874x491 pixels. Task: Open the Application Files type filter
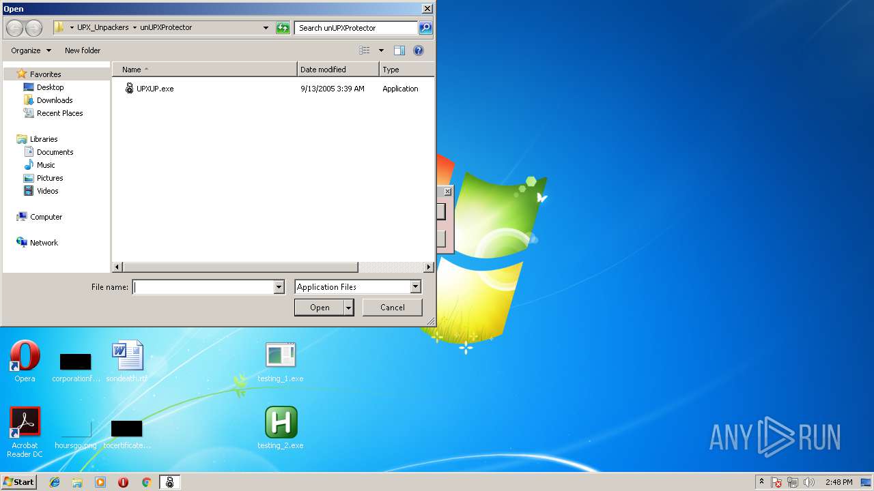pyautogui.click(x=358, y=287)
